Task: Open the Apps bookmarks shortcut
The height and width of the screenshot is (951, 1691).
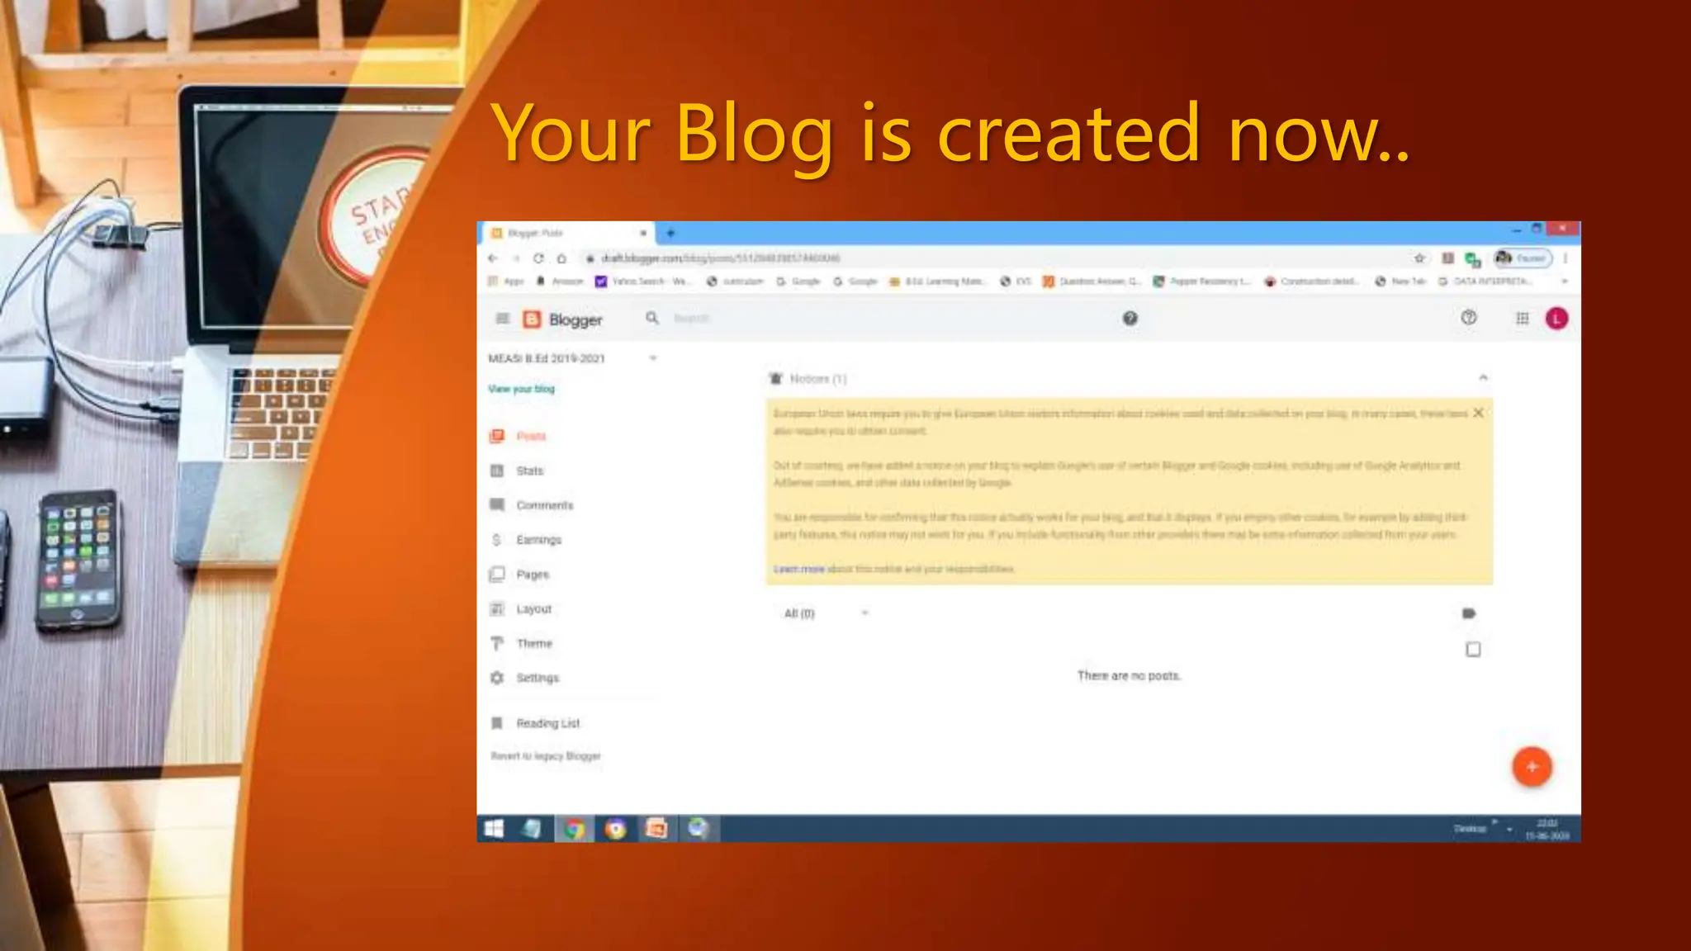Action: (x=506, y=282)
